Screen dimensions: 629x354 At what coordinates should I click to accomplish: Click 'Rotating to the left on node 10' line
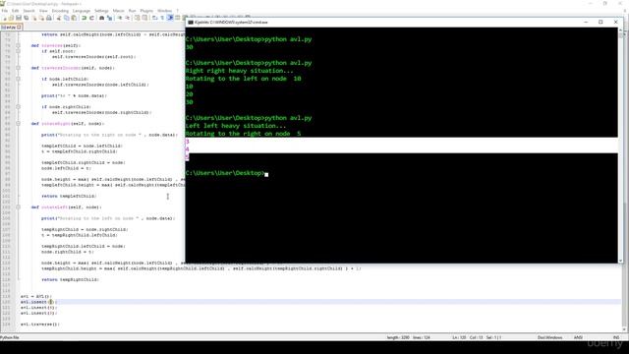[x=243, y=79]
